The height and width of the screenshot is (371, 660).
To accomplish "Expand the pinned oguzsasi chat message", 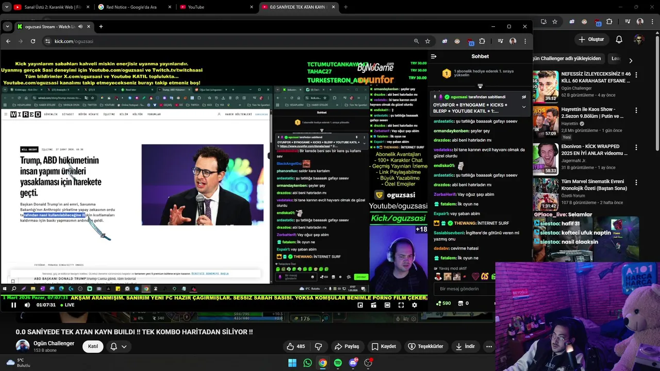I will pos(524,107).
